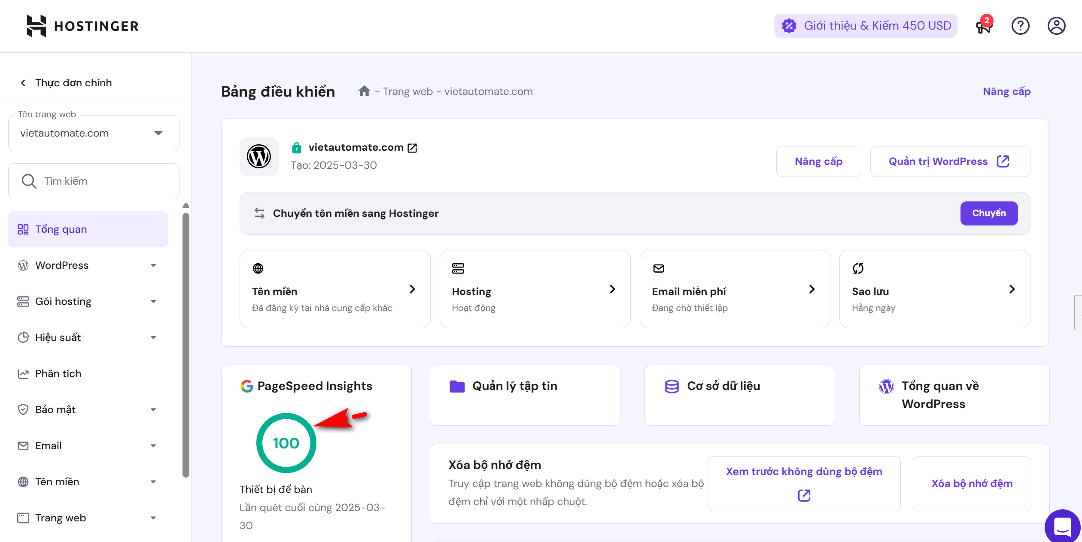
Task: Open the user account profile icon
Action: [x=1056, y=26]
